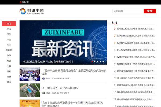Go to the 首页 sidebar tab
161x107 pixels.
pyautogui.click(x=9, y=24)
